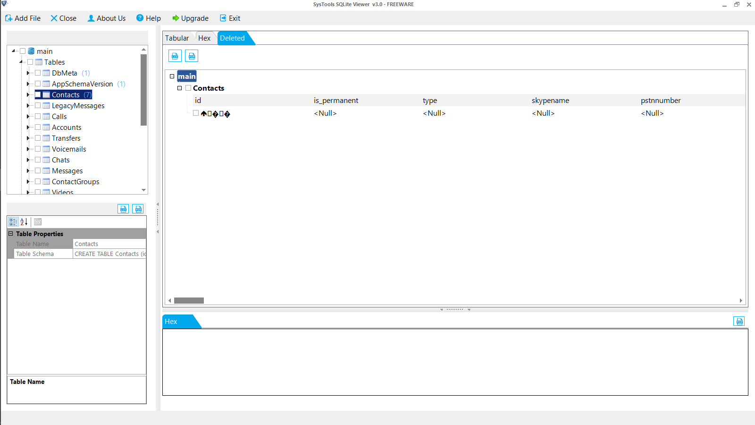Click the Hex panel export icon
Image resolution: width=755 pixels, height=425 pixels.
(x=739, y=322)
